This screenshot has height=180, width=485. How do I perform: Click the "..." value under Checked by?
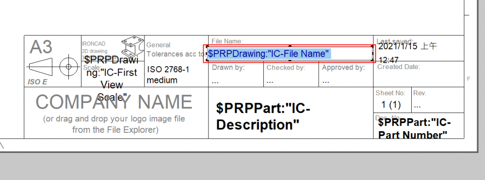270,83
